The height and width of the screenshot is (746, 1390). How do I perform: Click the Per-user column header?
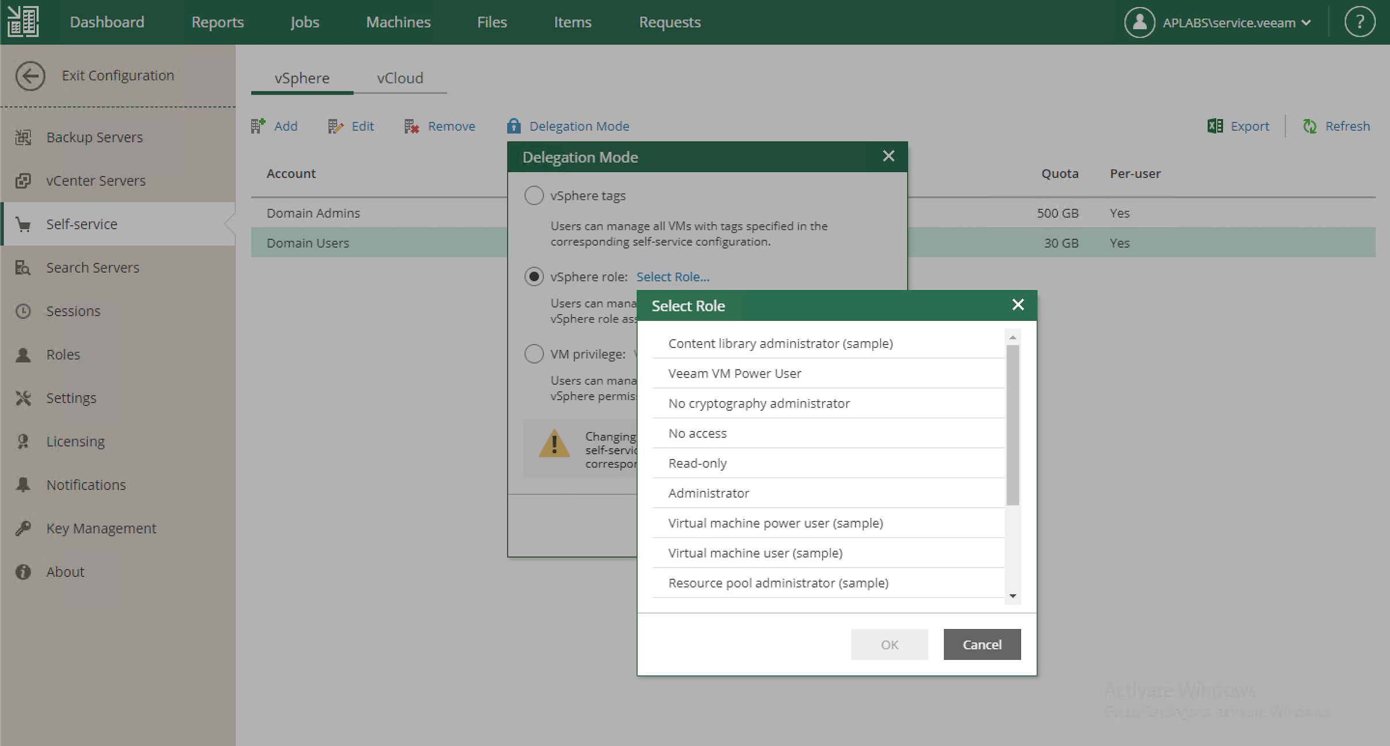(x=1135, y=173)
